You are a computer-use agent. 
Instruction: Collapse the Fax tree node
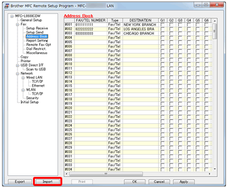pos(18,24)
